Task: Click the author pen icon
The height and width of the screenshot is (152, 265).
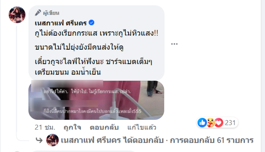Action: click(x=38, y=13)
